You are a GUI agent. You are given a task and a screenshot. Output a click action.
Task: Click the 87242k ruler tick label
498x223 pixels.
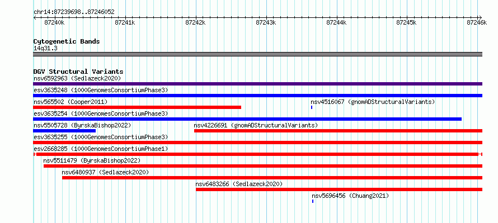click(196, 22)
